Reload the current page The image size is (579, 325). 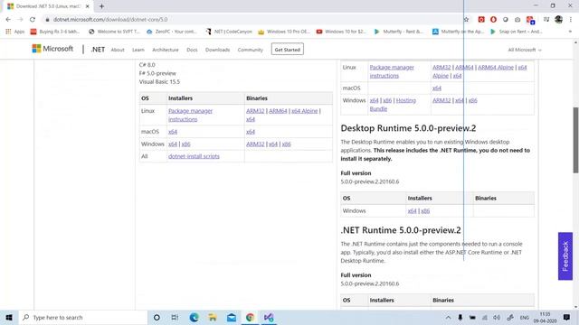coord(33,20)
